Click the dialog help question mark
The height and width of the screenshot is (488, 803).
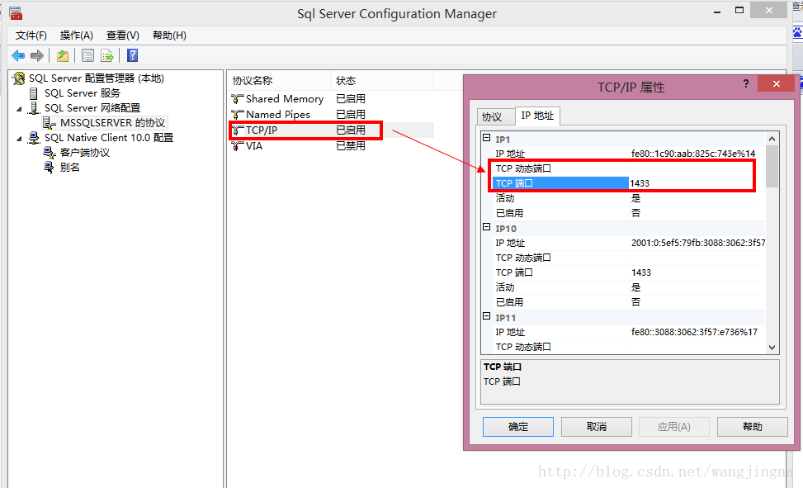click(746, 83)
